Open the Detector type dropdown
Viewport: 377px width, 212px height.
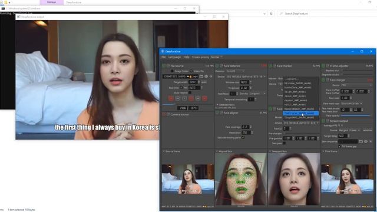click(235, 71)
